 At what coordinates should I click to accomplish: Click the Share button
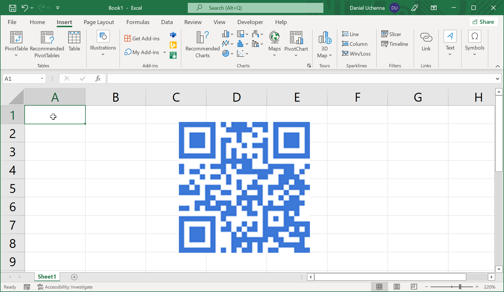coord(483,21)
